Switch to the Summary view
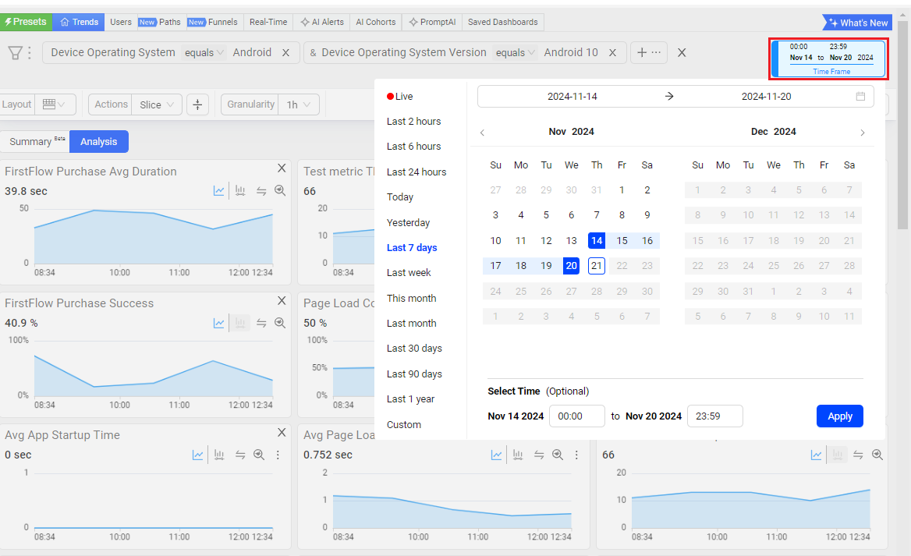 (x=35, y=141)
